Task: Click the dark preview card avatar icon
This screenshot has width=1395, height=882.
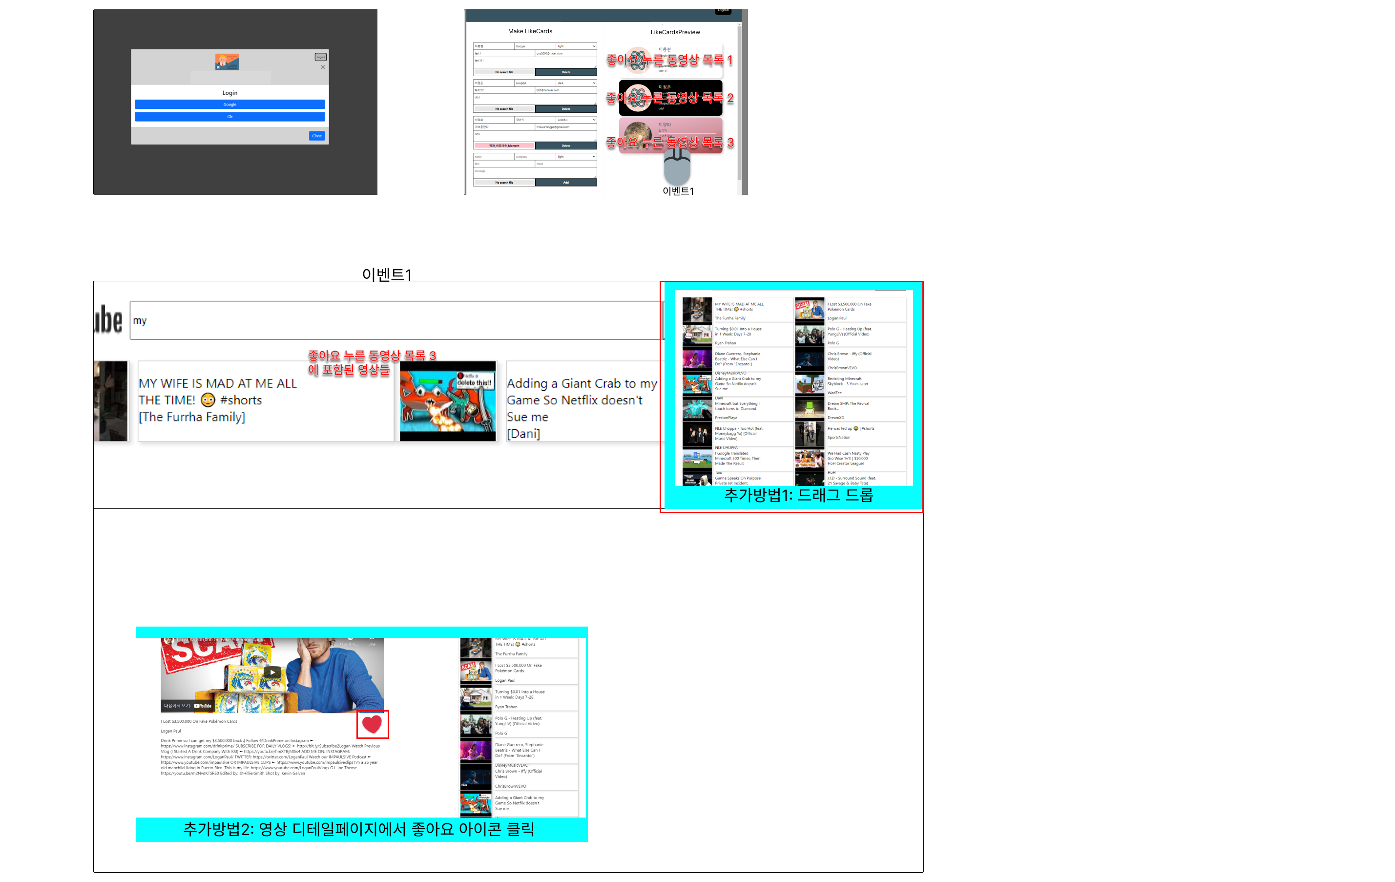Action: pyautogui.click(x=638, y=97)
